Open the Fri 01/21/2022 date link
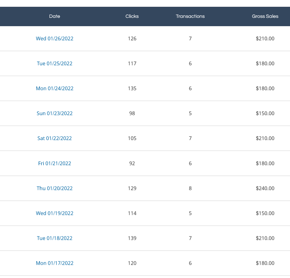 [55, 163]
